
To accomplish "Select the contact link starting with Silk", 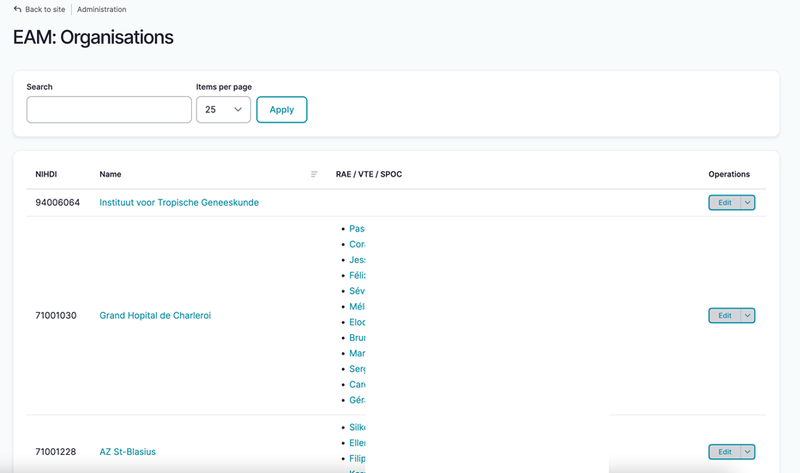I will coord(357,428).
